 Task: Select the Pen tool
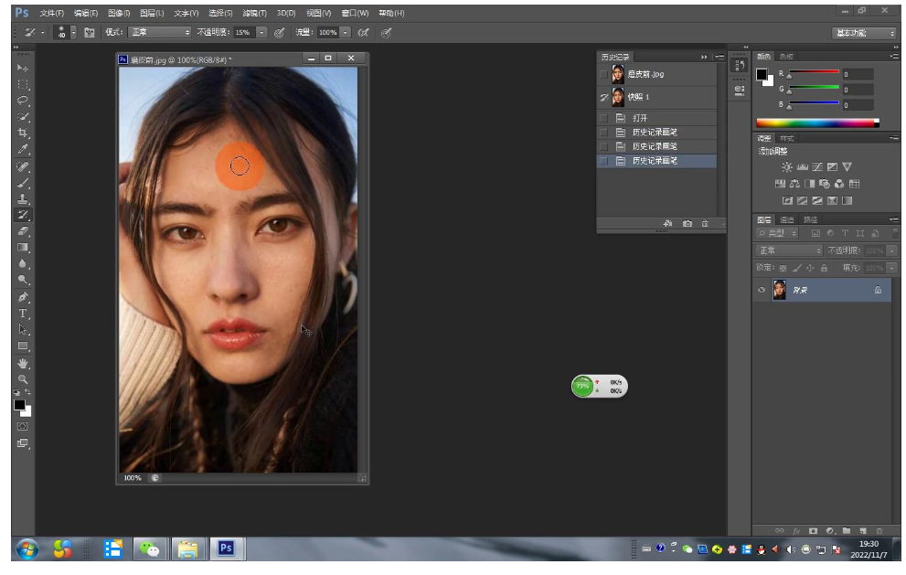point(23,298)
